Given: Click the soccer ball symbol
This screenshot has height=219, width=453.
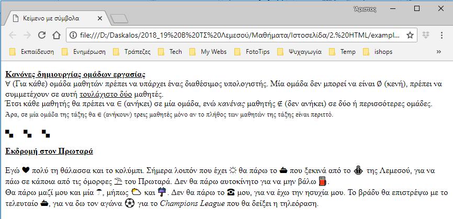Looking at the screenshot, I should point(129,203).
